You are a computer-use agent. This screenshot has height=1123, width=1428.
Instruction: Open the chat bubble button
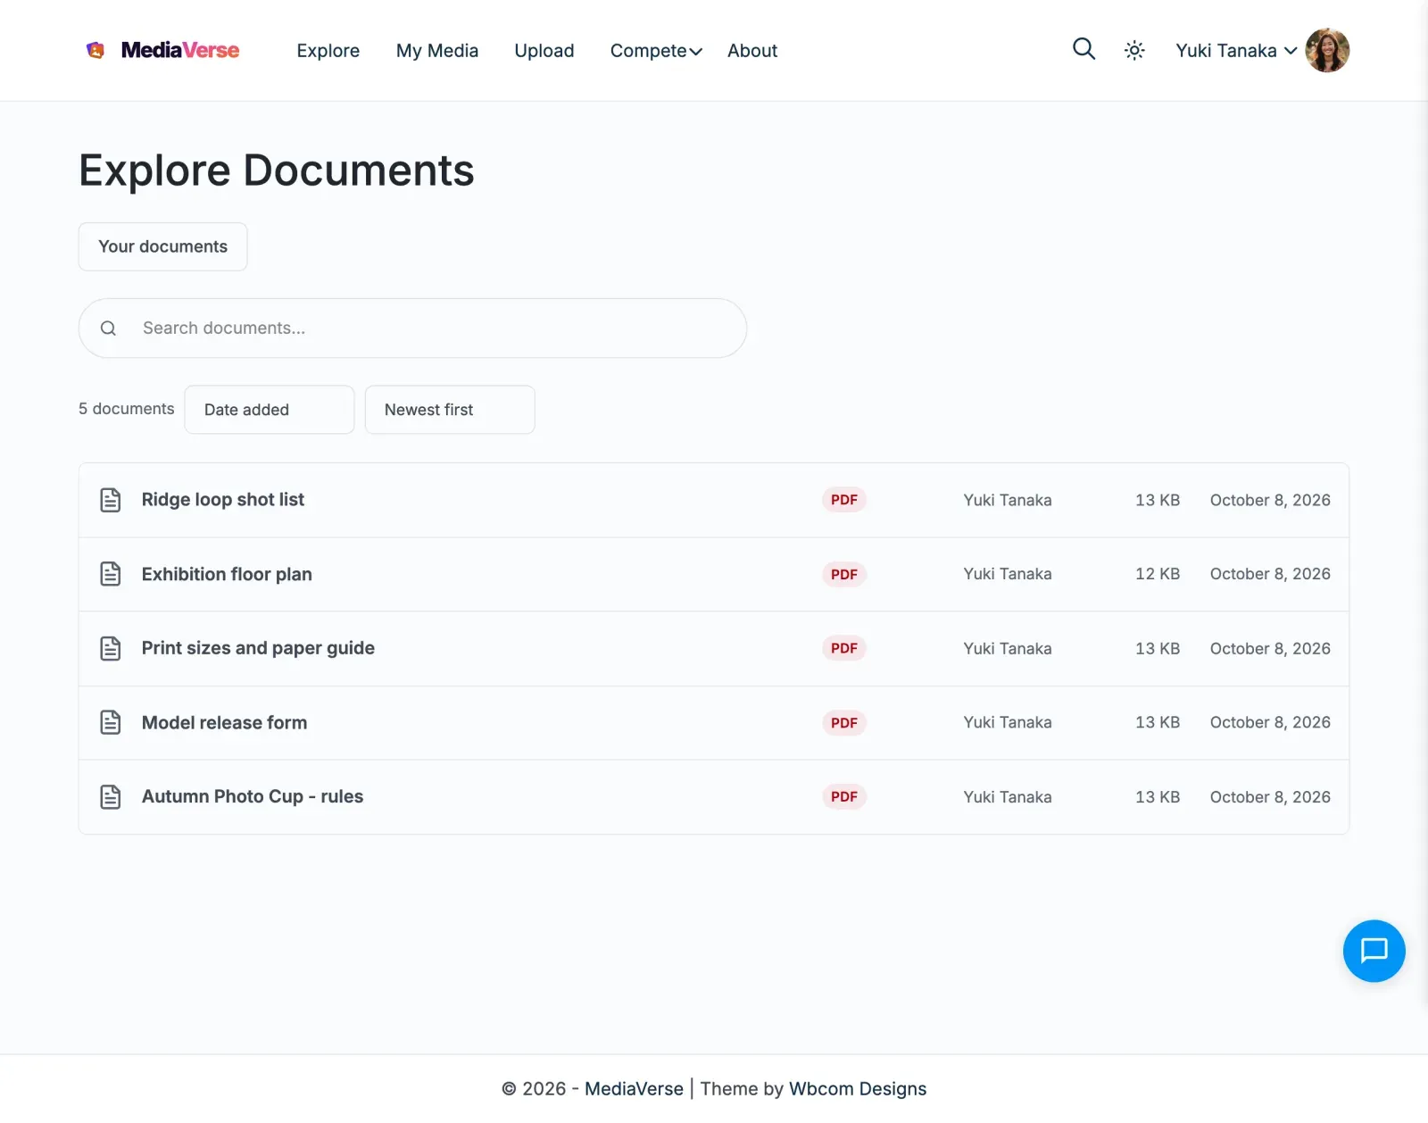[x=1374, y=951]
